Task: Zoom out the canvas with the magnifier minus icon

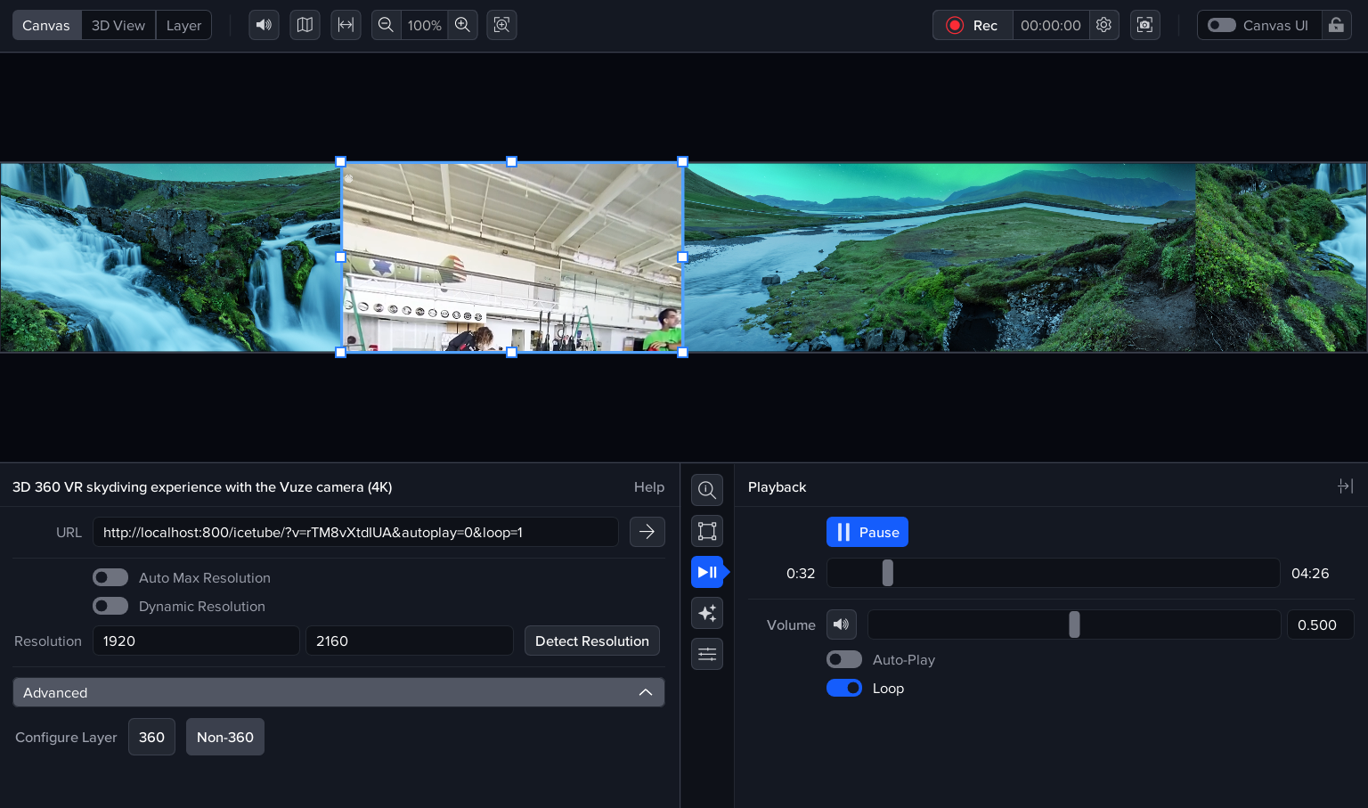Action: (386, 25)
